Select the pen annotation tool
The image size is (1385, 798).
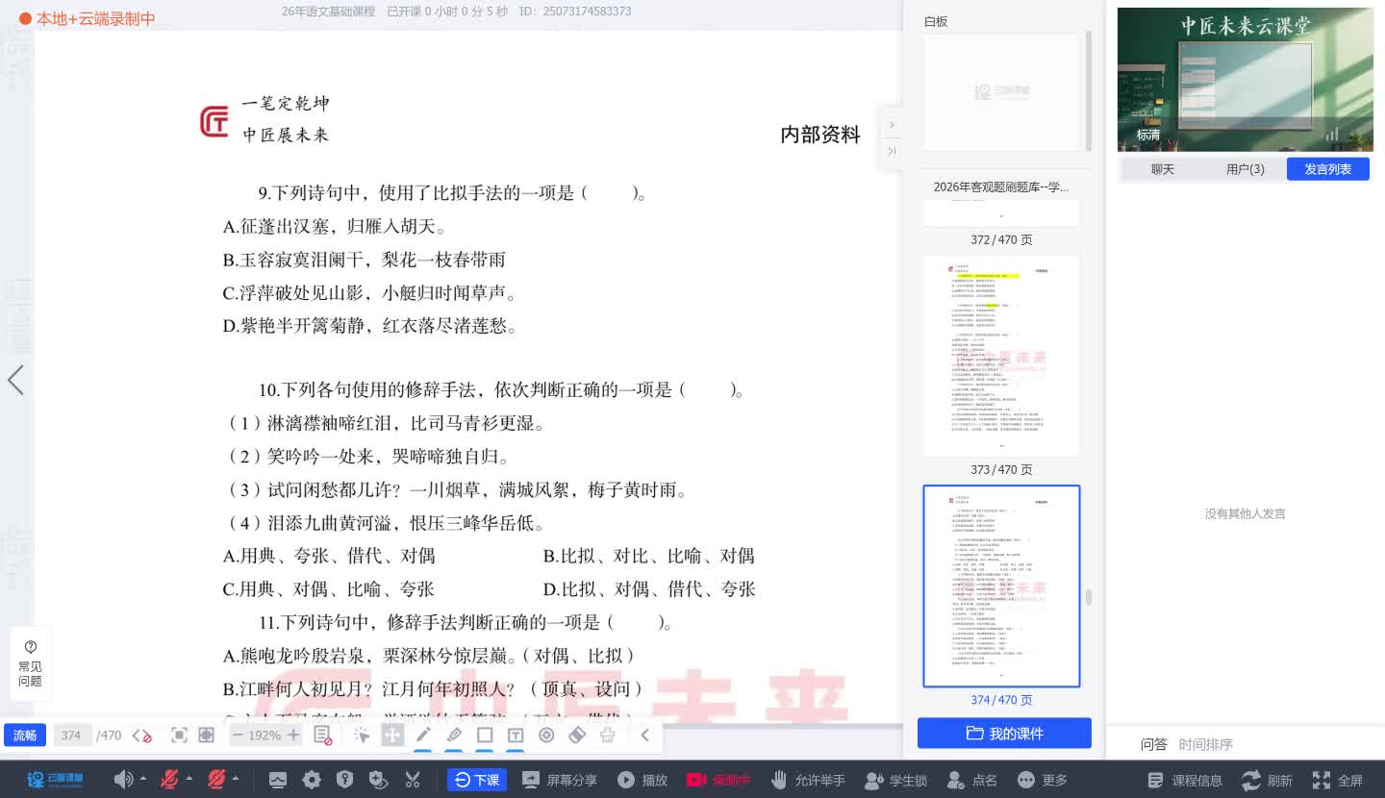[x=423, y=735]
